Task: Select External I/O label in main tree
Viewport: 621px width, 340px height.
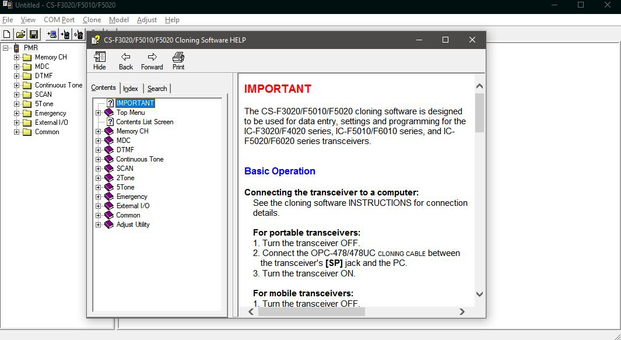Action: pyautogui.click(x=51, y=122)
